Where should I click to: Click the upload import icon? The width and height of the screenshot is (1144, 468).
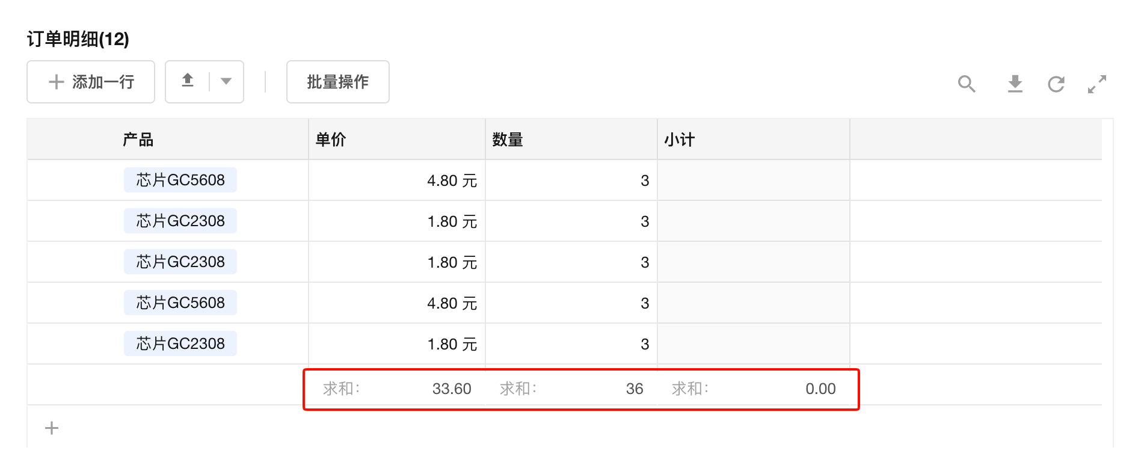point(188,81)
